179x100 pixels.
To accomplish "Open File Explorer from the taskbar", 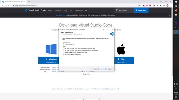I will click(x=176, y=15).
